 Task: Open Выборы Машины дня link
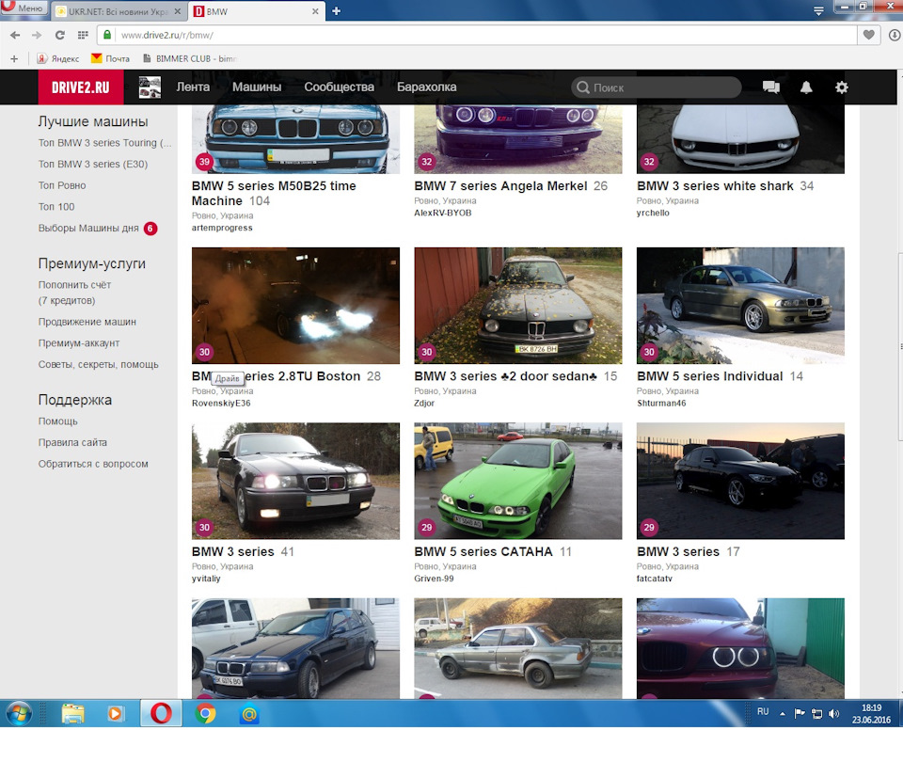tap(88, 228)
